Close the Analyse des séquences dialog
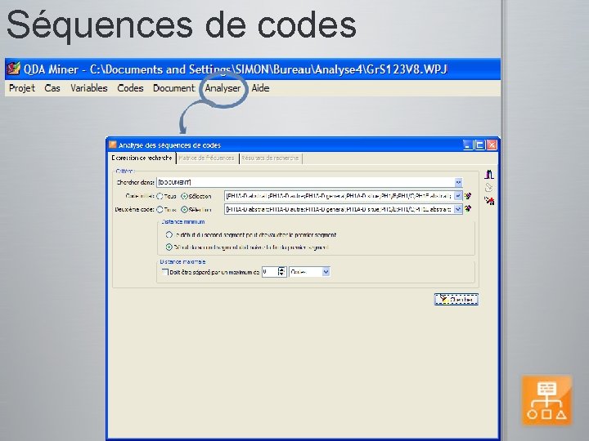This screenshot has width=589, height=441. (x=492, y=145)
